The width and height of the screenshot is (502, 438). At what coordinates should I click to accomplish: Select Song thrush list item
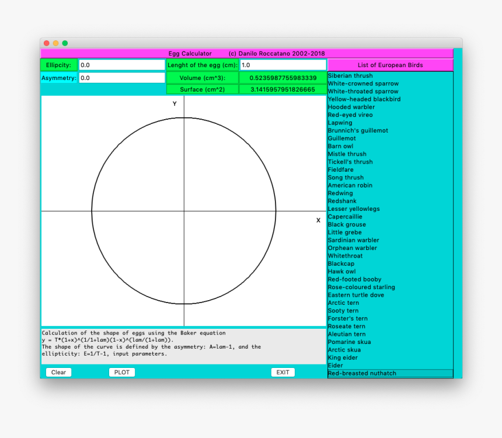coord(391,178)
